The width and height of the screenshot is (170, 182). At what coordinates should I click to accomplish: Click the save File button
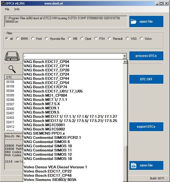click(x=146, y=165)
